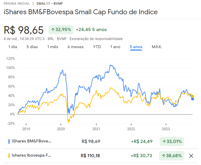Select the 5 anos range tab
Screen dimensions: 201x165
[136, 47]
